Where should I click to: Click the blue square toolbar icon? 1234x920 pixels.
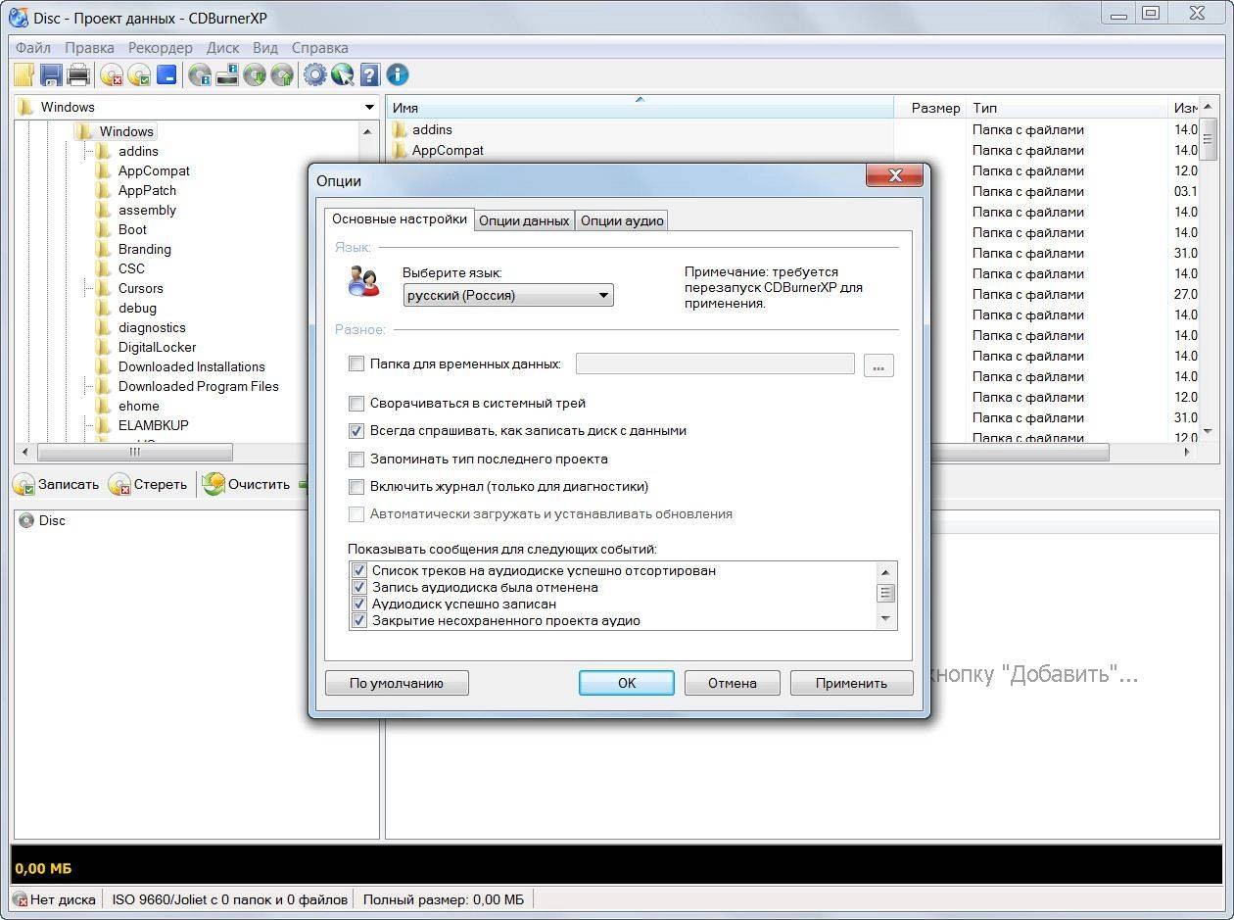[166, 74]
